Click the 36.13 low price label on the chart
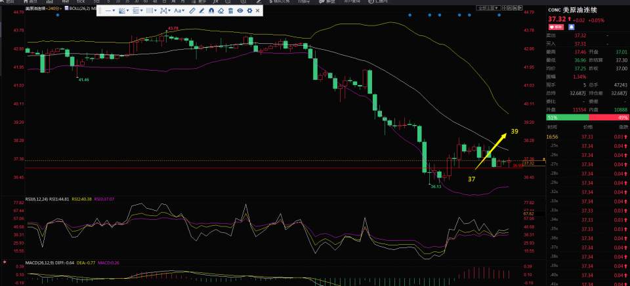630x286 pixels. (436, 187)
